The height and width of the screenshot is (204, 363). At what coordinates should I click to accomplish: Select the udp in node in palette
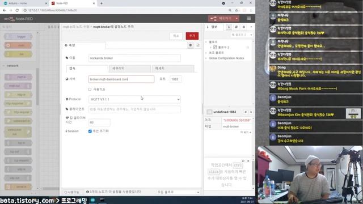18,169
